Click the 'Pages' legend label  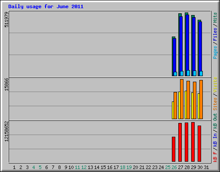coord(215,52)
